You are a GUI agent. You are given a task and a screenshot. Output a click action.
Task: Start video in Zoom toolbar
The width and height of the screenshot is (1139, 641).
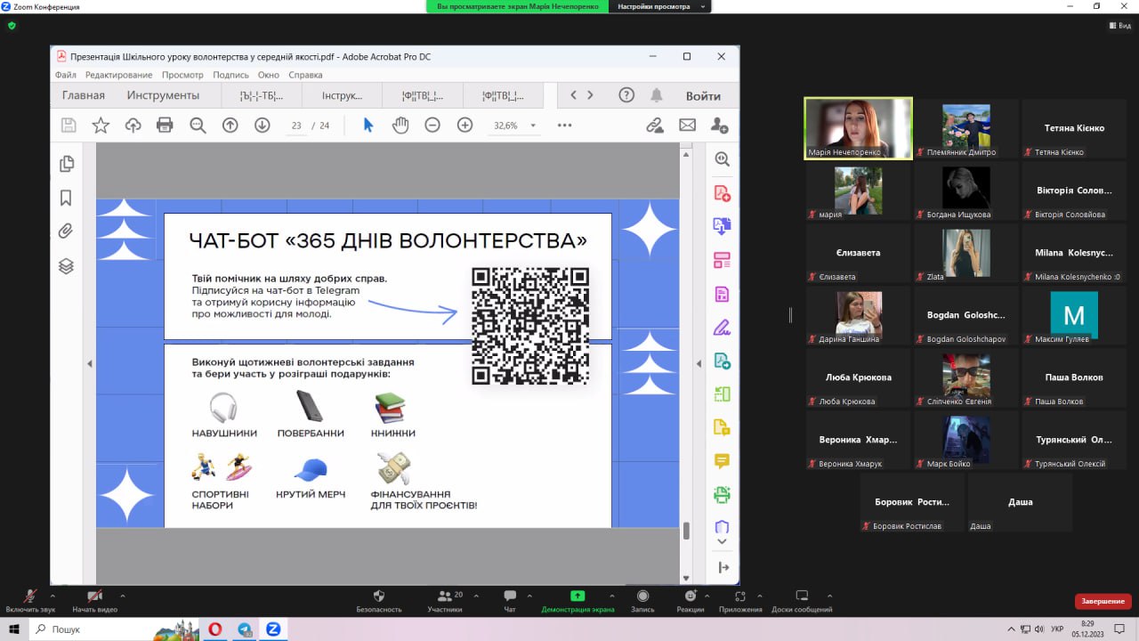[x=94, y=596]
